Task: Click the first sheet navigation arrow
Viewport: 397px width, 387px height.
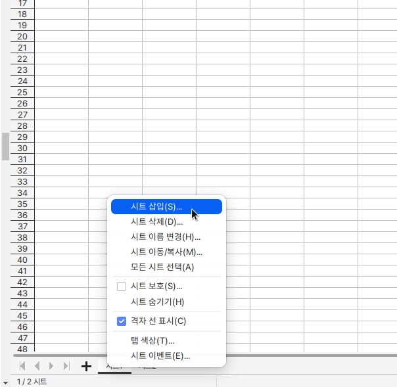Action: (22, 366)
